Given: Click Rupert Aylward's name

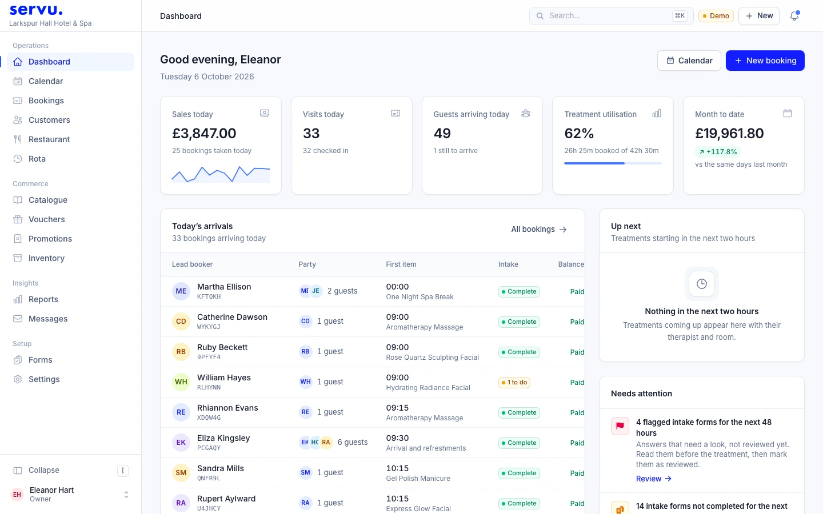Looking at the screenshot, I should (x=226, y=499).
